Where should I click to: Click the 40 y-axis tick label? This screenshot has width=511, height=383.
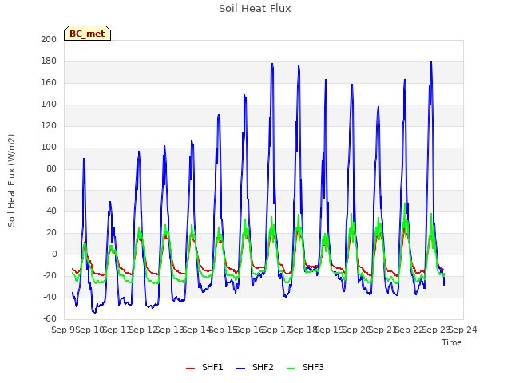(51, 211)
